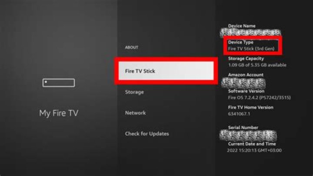Click the Current Date and Time label
313x176 pixels.
tap(252, 144)
